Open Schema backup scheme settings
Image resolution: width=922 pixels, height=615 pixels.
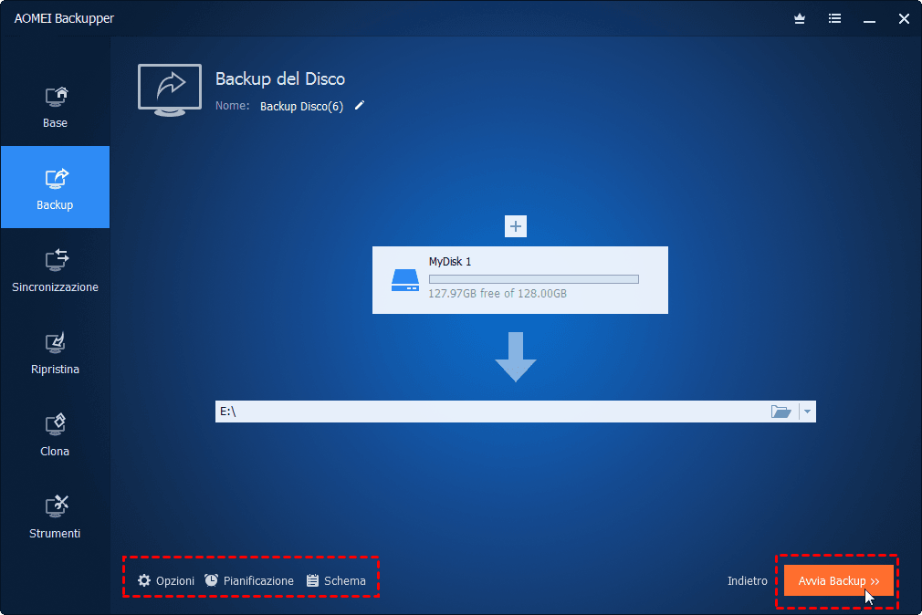pos(336,581)
